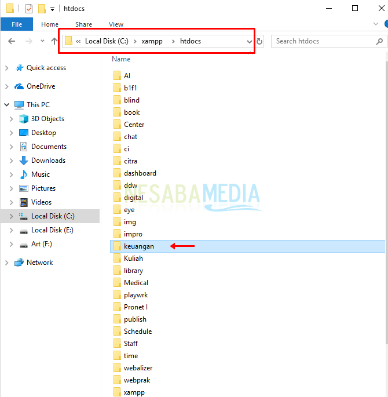Sort by the Name column header
Screen dimensions: 388x397
(121, 59)
